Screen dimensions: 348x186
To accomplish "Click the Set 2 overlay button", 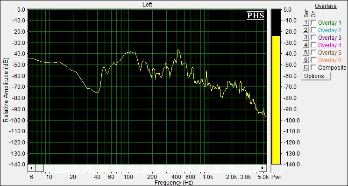I will [306, 30].
